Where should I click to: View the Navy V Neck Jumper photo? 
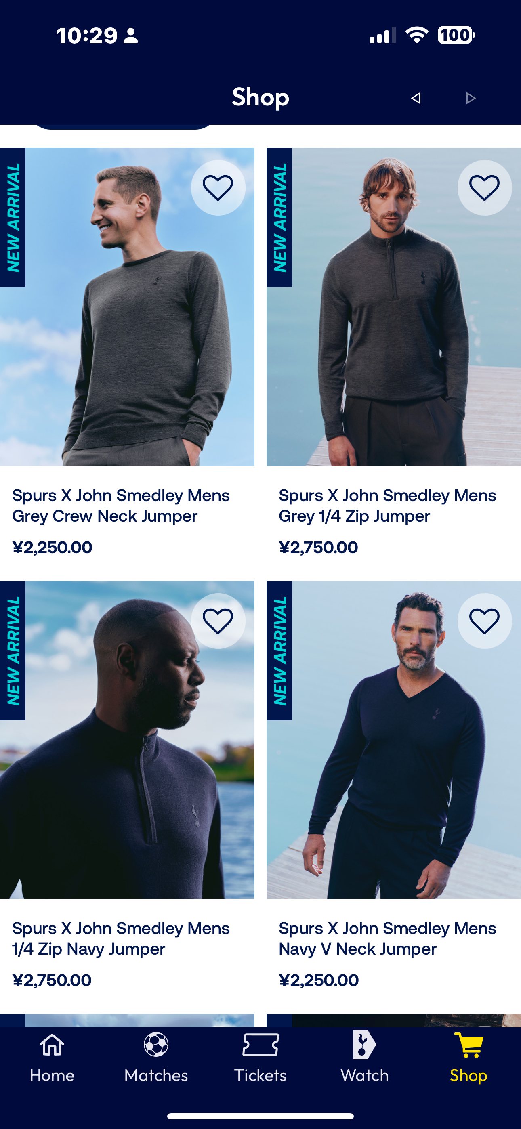point(394,740)
